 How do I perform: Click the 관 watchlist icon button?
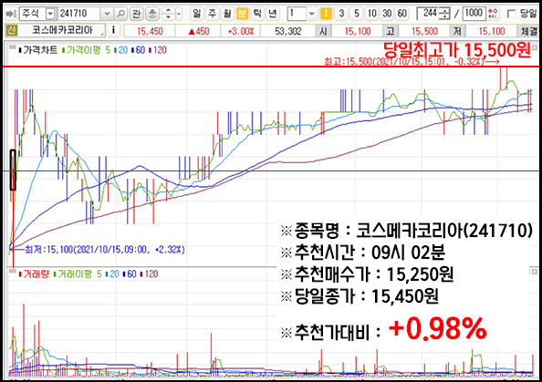[x=137, y=14]
